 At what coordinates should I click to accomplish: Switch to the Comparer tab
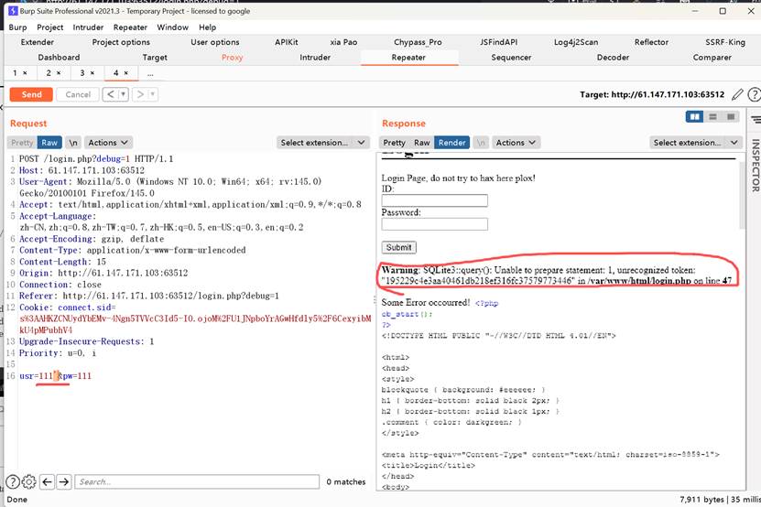(712, 58)
